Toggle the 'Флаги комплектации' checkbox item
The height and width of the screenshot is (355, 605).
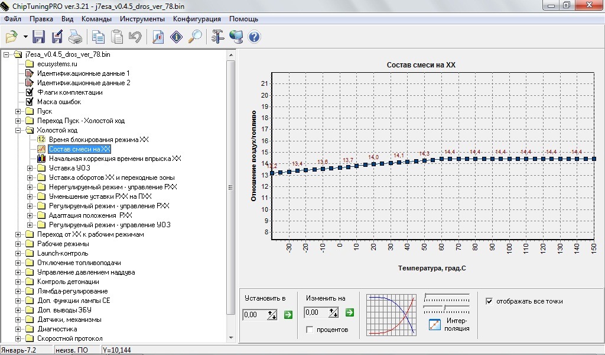30,92
